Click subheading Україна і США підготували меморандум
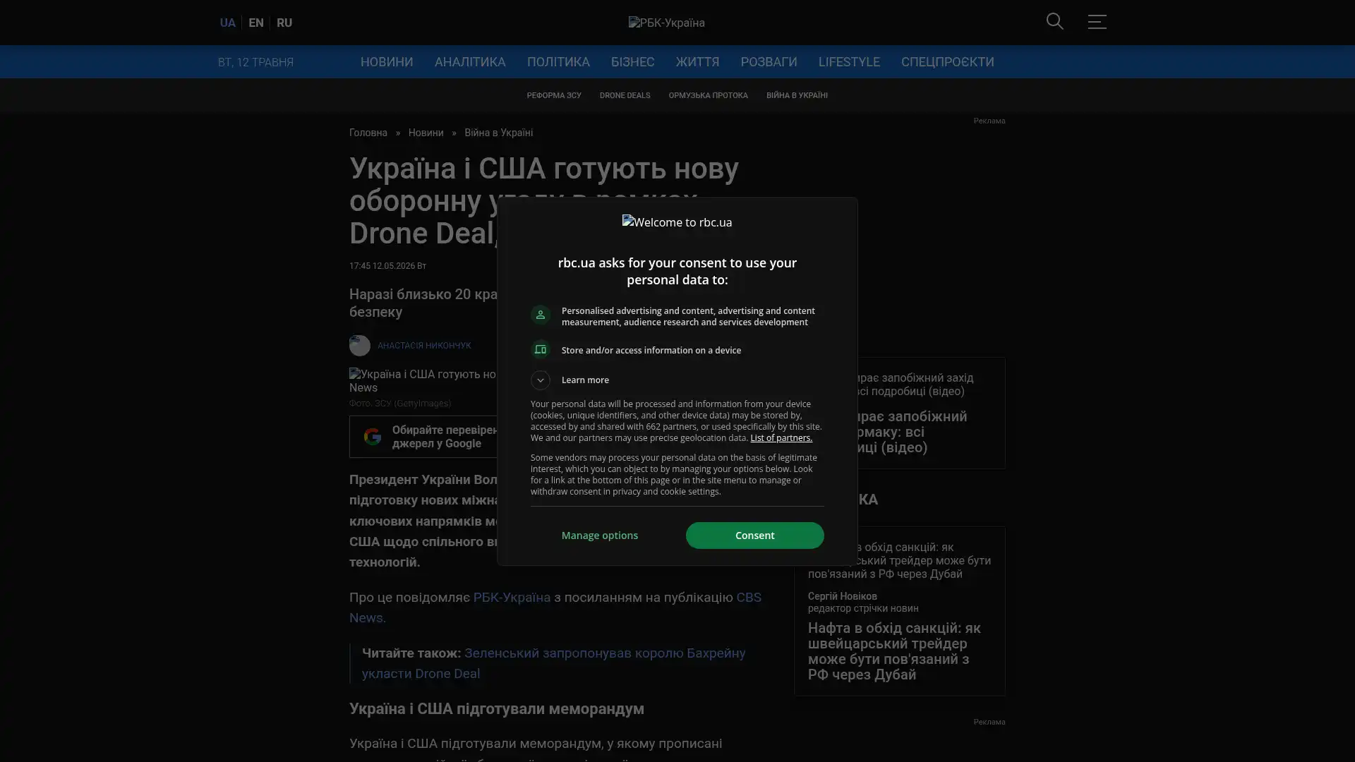The width and height of the screenshot is (1355, 762). point(497,708)
